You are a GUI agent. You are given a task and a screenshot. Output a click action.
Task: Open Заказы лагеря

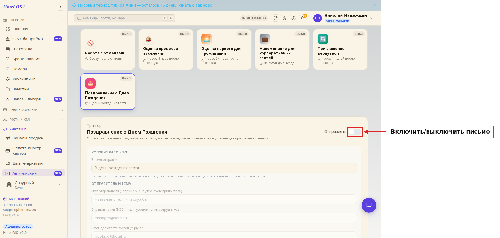point(34,99)
